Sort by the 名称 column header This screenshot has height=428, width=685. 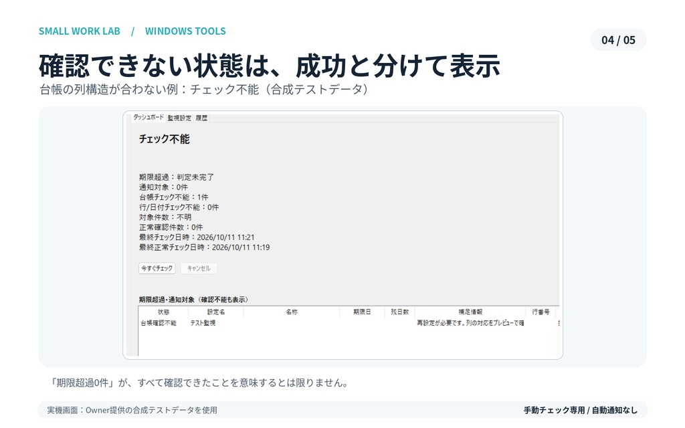[292, 312]
